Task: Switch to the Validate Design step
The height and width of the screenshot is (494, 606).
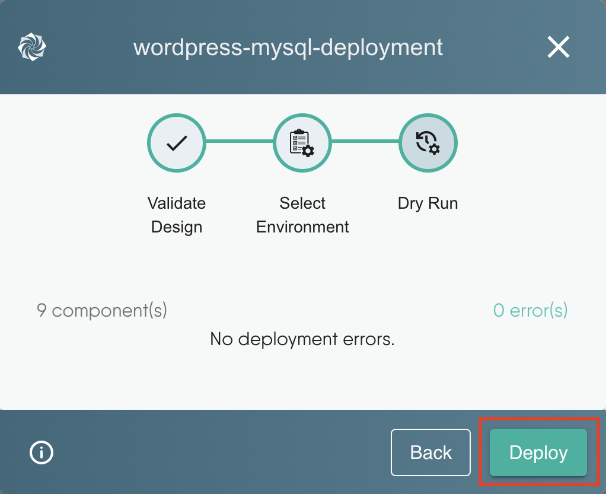Action: pos(176,215)
